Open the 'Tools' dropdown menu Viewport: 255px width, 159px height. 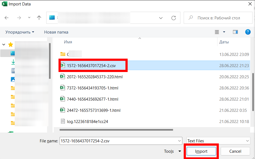coord(173,151)
